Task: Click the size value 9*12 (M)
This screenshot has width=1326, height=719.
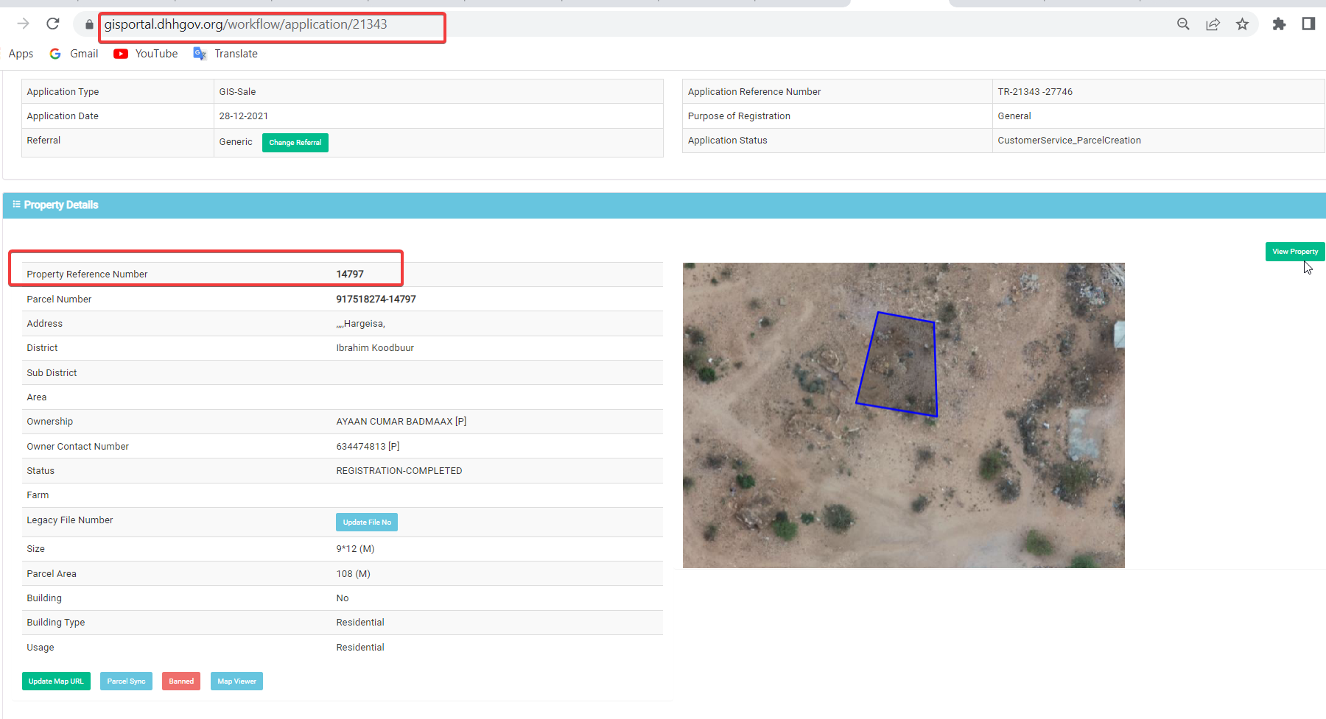Action: (355, 549)
